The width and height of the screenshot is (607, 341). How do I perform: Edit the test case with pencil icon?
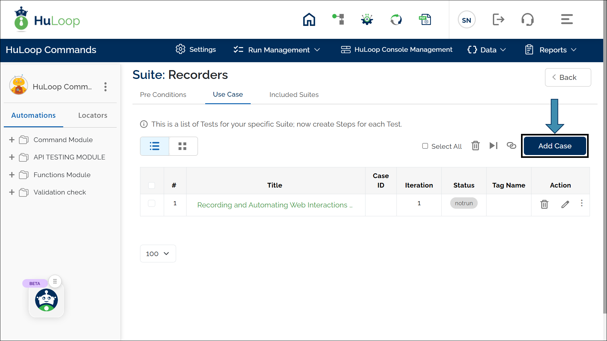(565, 204)
